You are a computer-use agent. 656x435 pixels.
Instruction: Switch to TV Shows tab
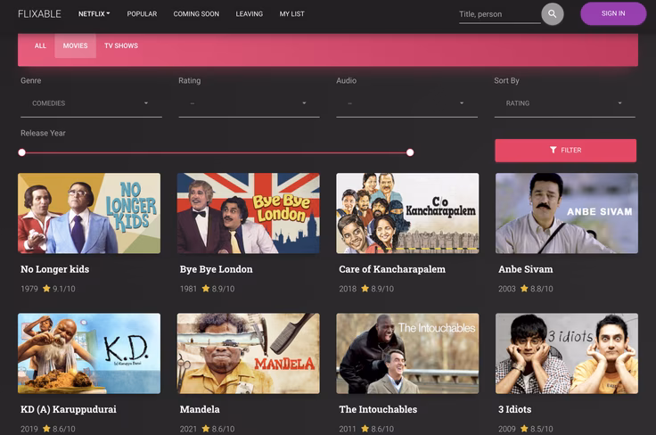(121, 45)
